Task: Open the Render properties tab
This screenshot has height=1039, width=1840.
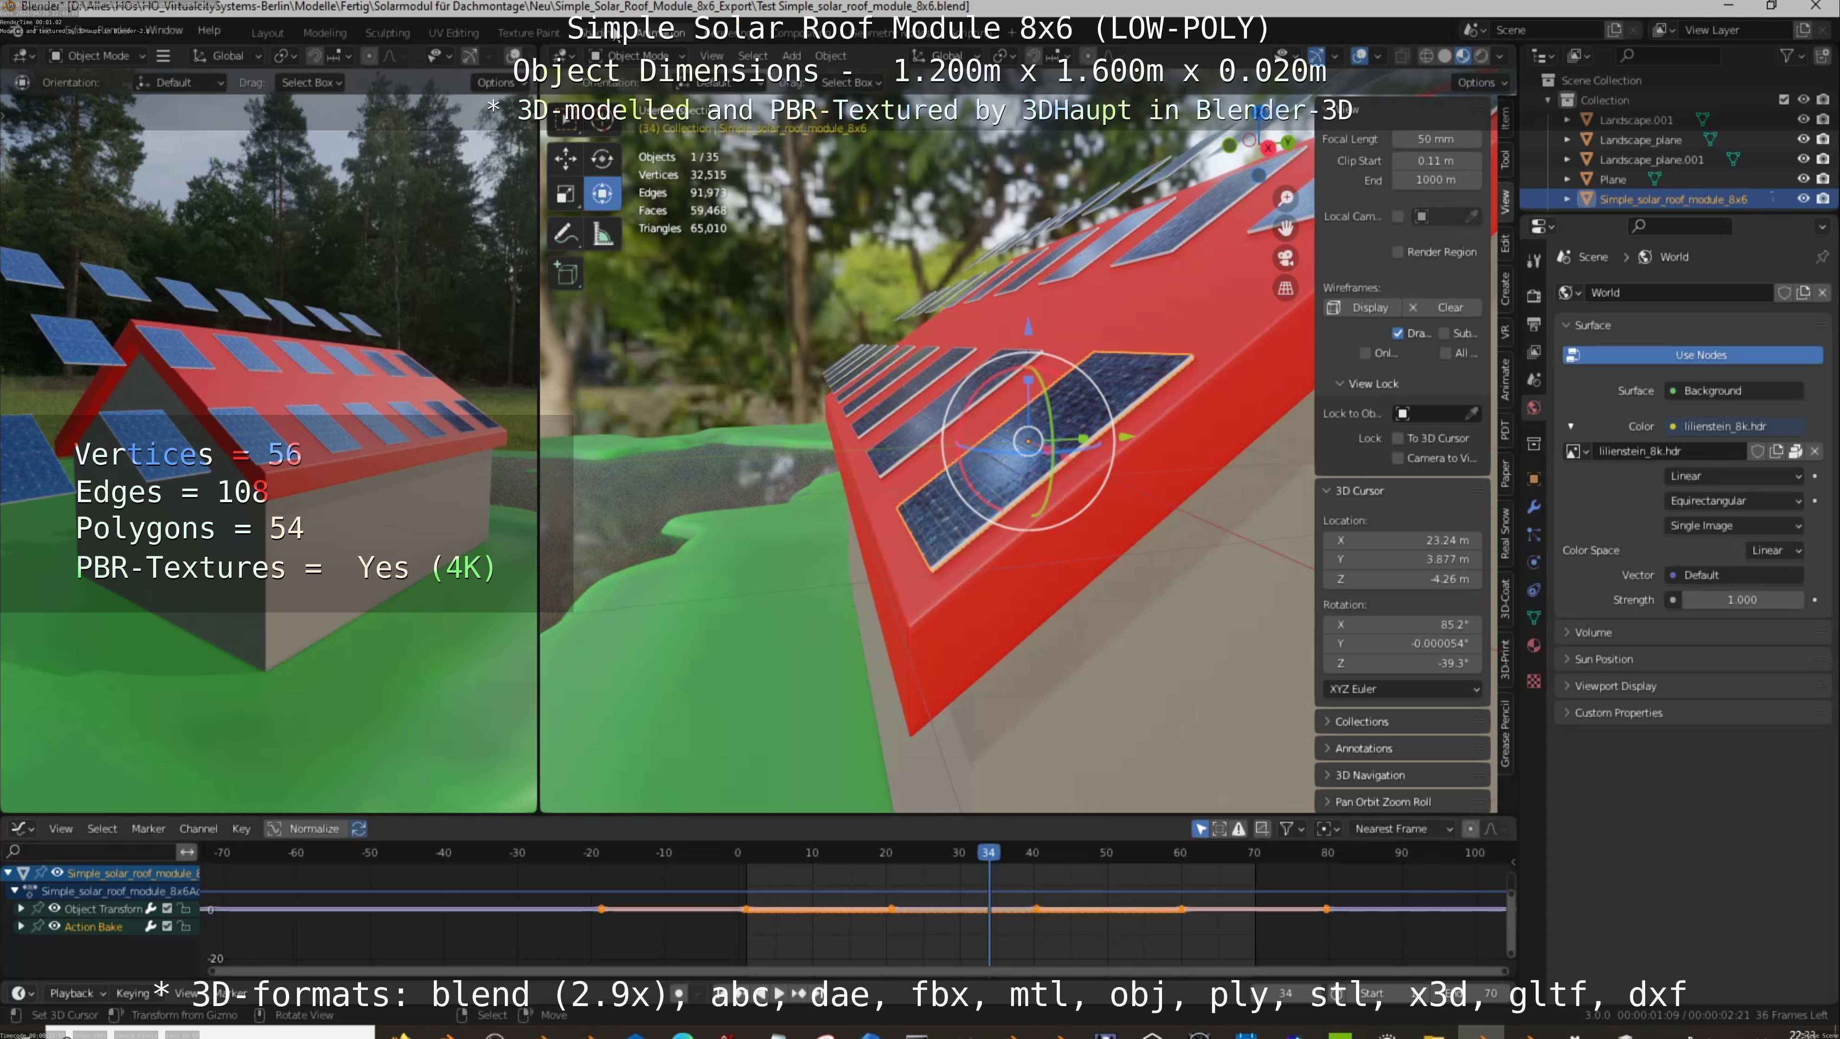Action: [x=1534, y=296]
